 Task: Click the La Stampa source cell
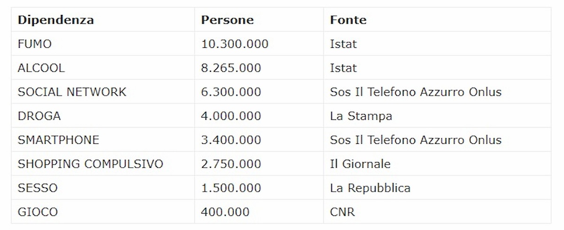pos(360,116)
